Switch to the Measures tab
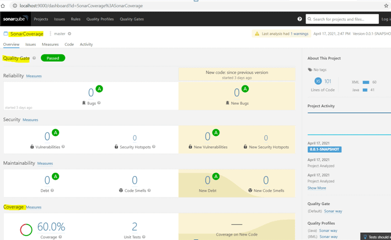The width and height of the screenshot is (391, 240). click(50, 44)
